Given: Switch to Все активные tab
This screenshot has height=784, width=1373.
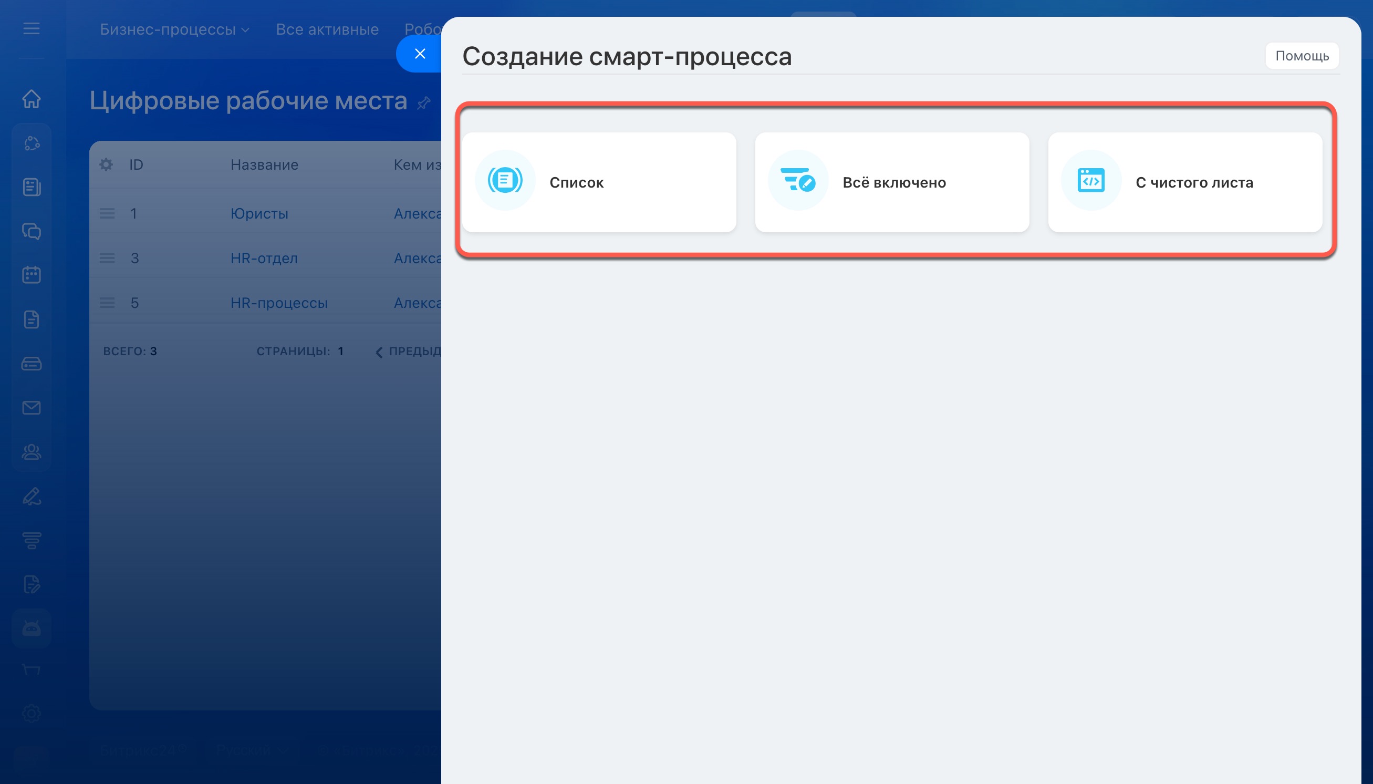Looking at the screenshot, I should (x=327, y=29).
